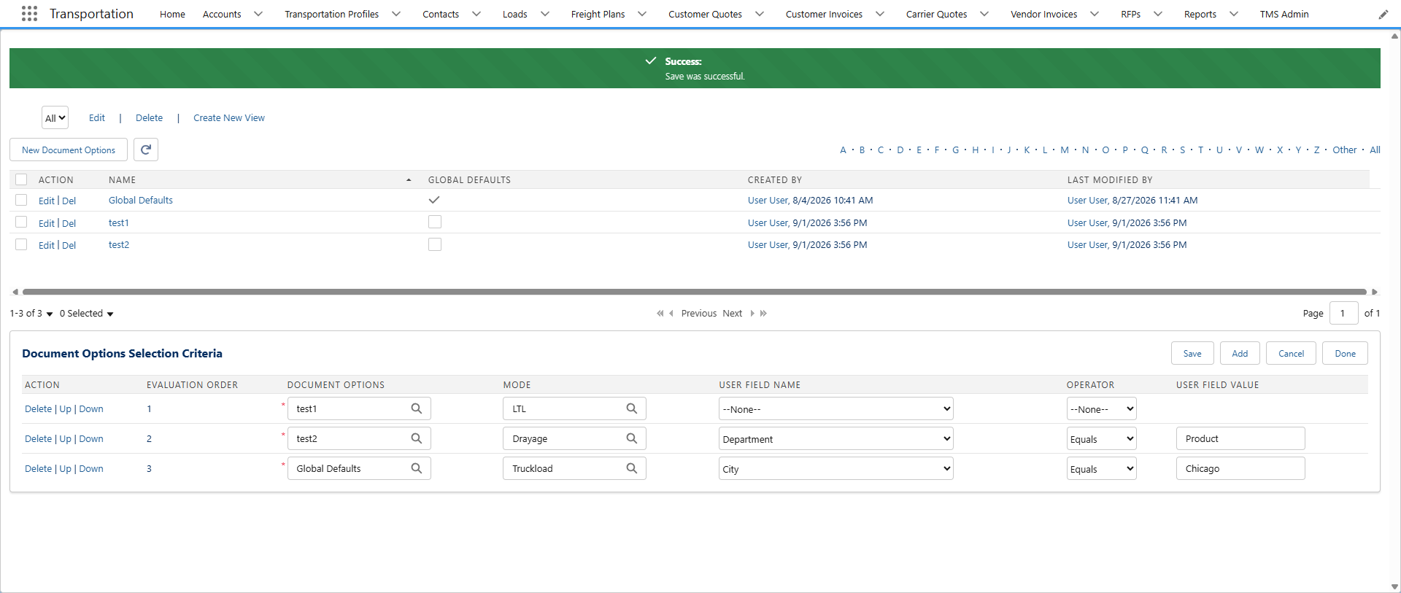Toggle test1 Global Defaults checkbox
Screen dimensions: 1401x593
coord(435,222)
